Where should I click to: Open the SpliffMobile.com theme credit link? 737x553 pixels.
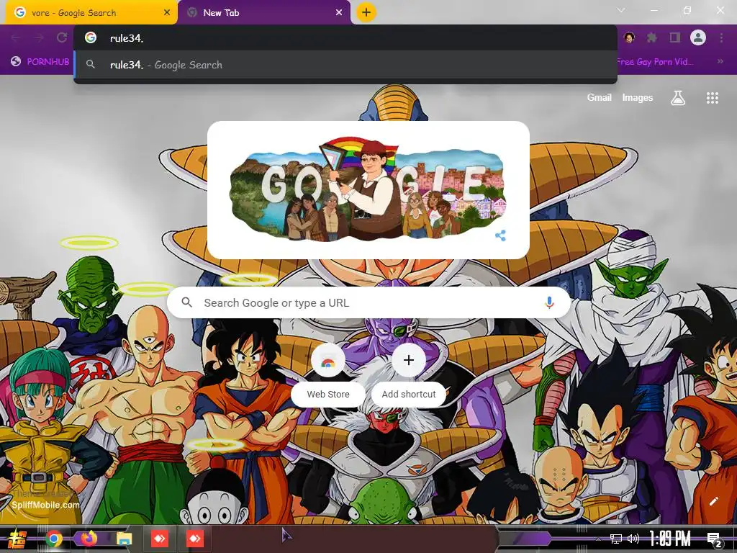[45, 505]
